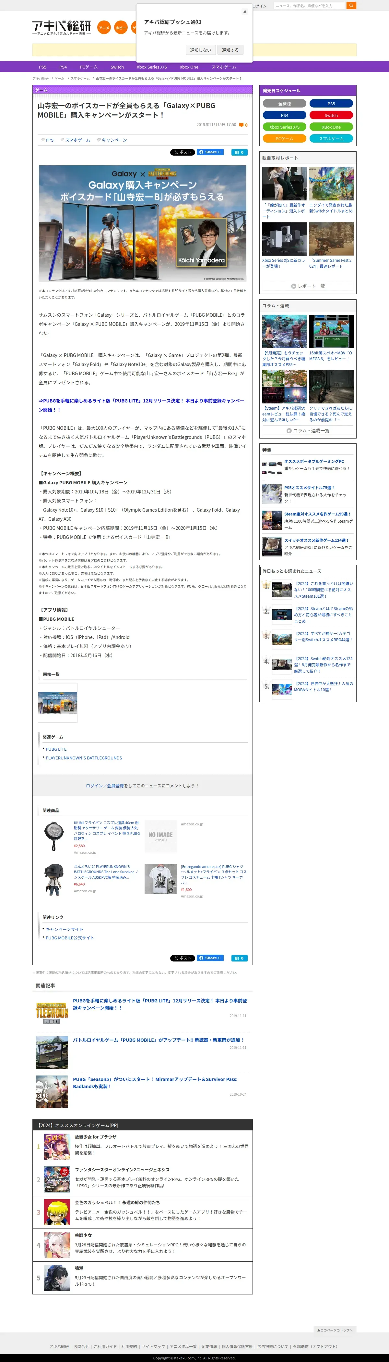Image resolution: width=389 pixels, height=1362 pixels.
Task: Click the top Hatena B! bookmark button
Action: point(239,152)
